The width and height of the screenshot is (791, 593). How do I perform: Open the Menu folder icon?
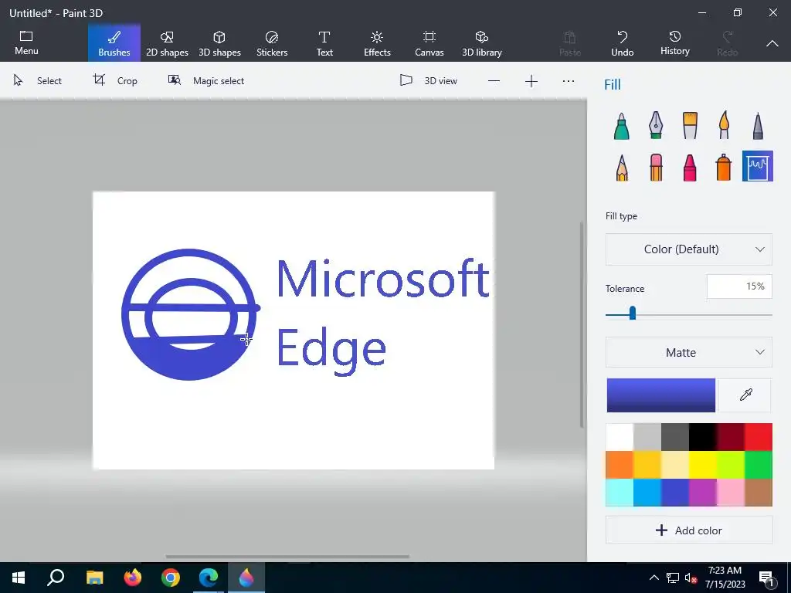pos(26,42)
